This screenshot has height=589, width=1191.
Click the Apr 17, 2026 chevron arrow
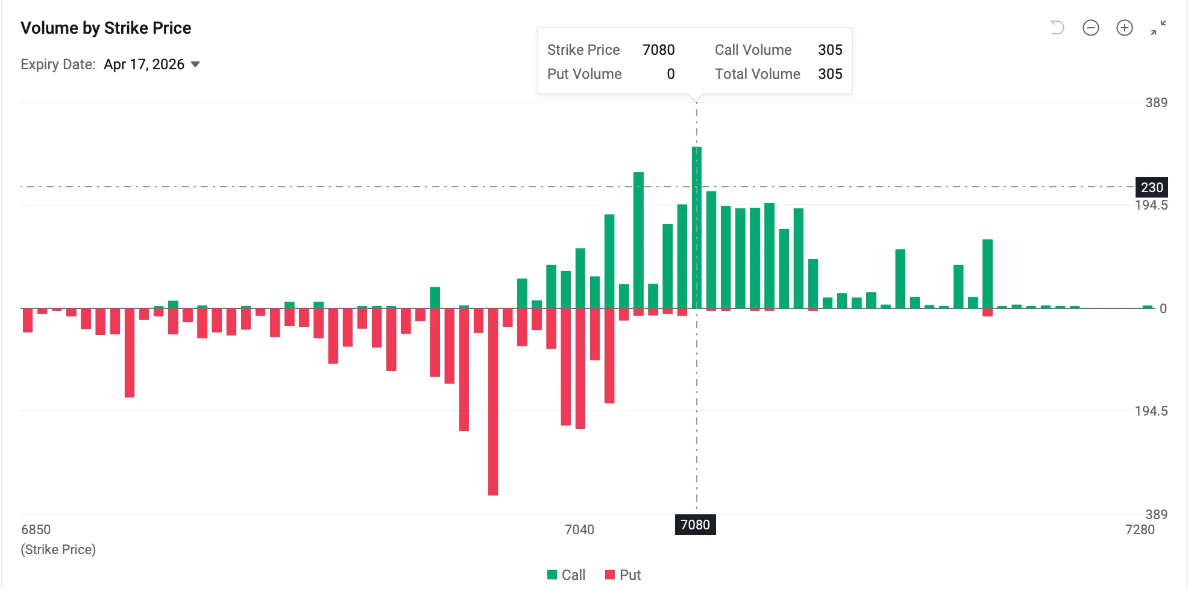(195, 64)
